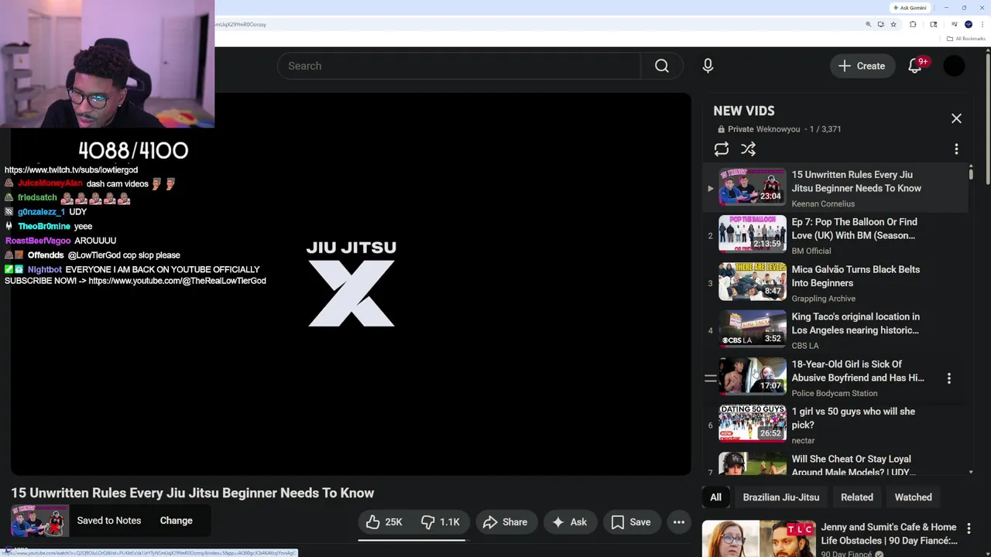991x557 pixels.
Task: Open the All Bookmarks folder
Action: [966, 39]
